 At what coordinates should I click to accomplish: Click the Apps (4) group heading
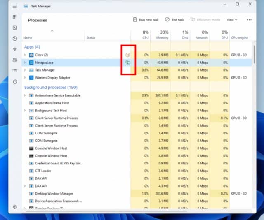point(32,47)
